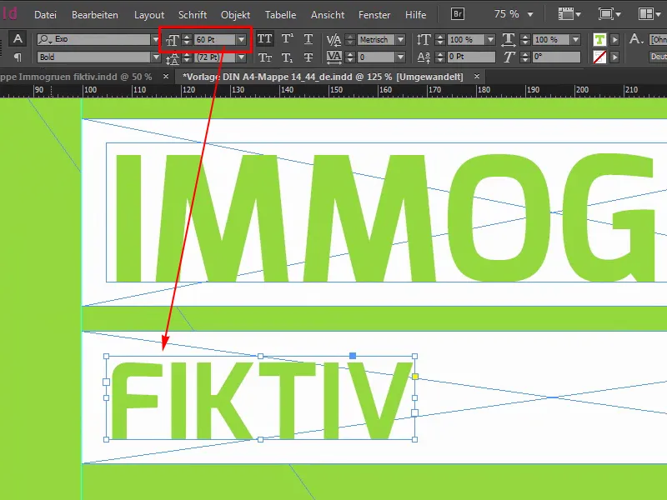The image size is (667, 500).
Task: Click the text fill color swatch
Action: pos(599,39)
